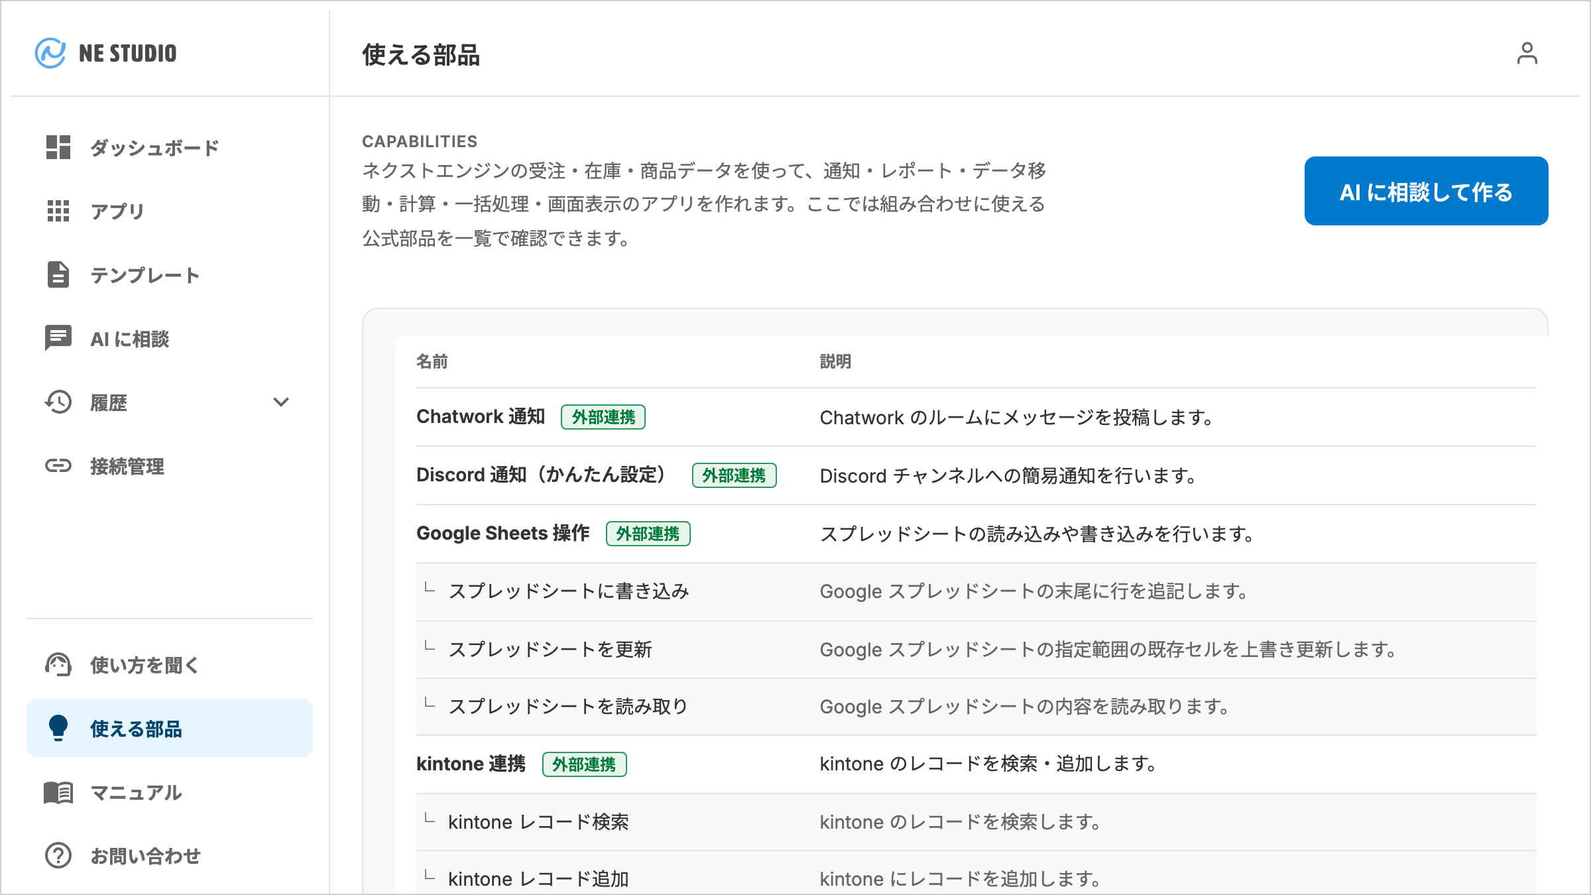This screenshot has width=1591, height=895.
Task: Select スプレッドシートに書き込み sub-row
Action: pyautogui.click(x=976, y=591)
